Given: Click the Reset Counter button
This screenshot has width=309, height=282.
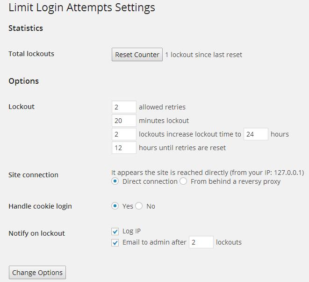Looking at the screenshot, I should click(137, 55).
